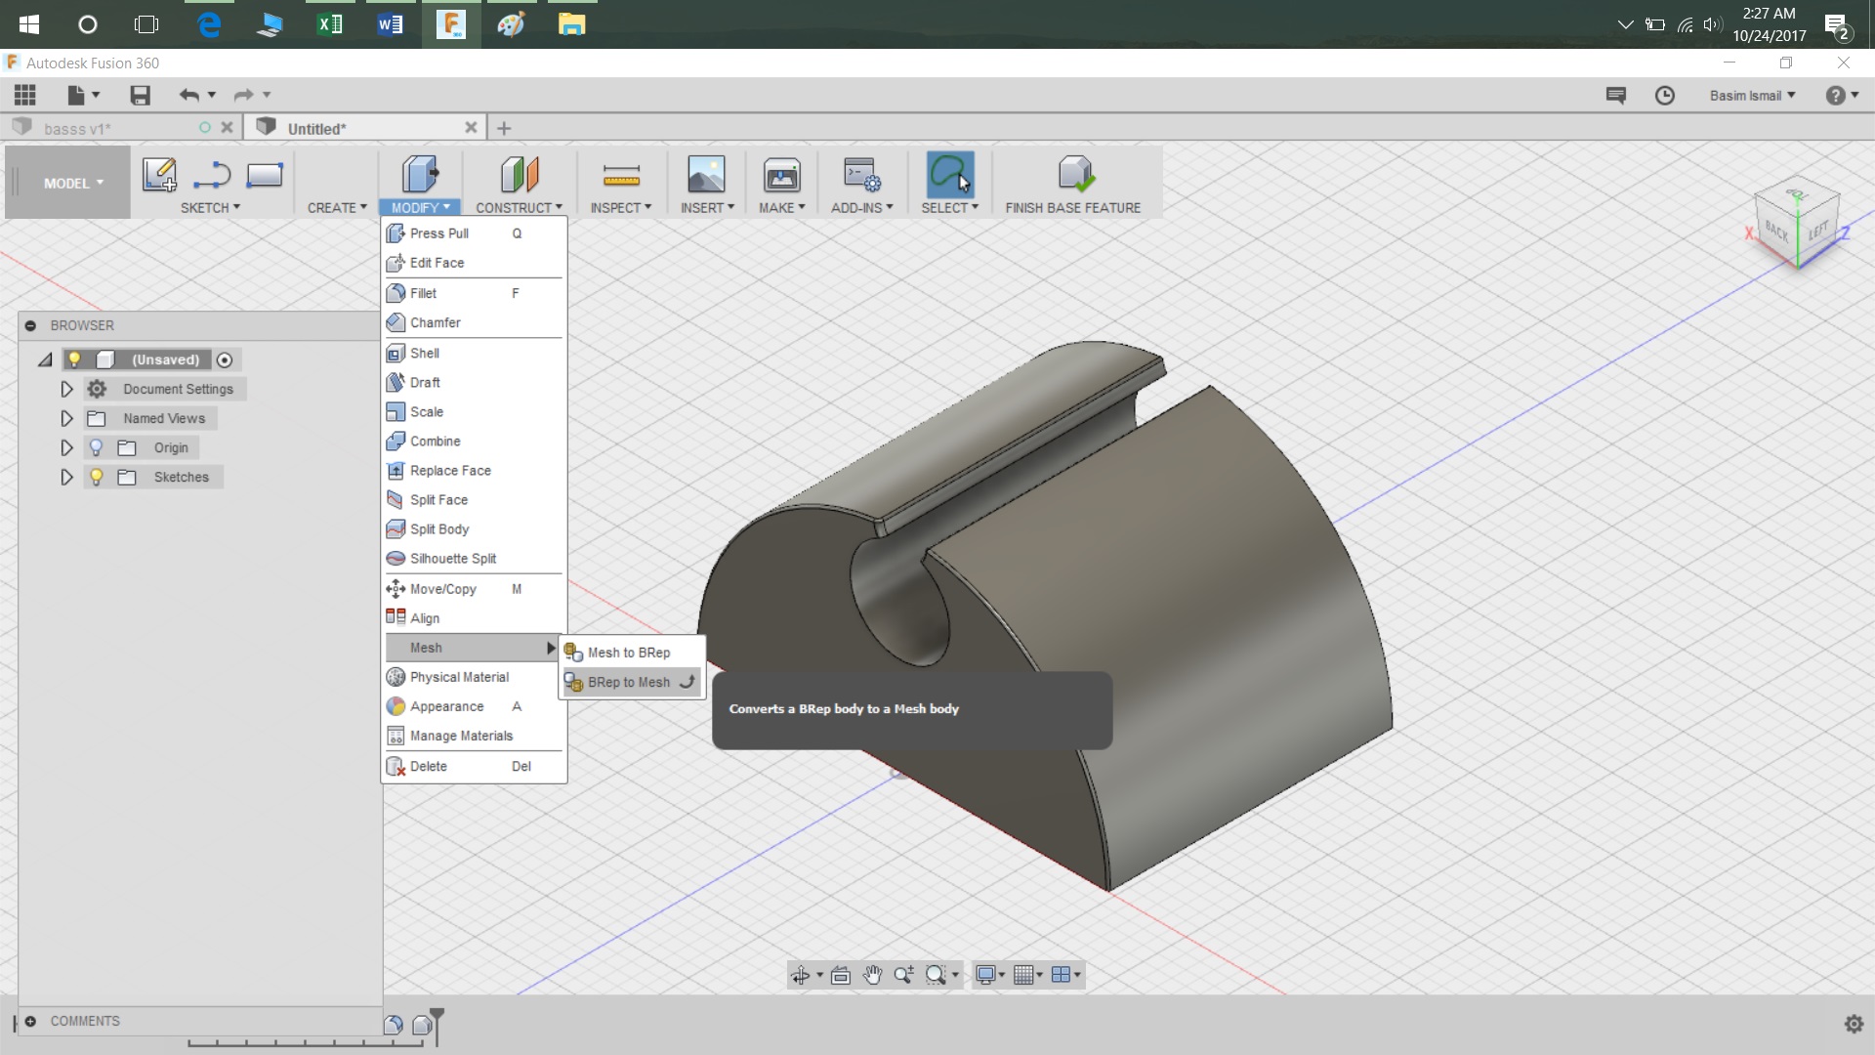Screen dimensions: 1875x1055
Task: Click the Construct plane icon
Action: pos(520,175)
